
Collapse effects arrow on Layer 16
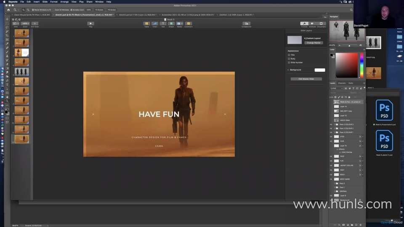click(x=362, y=146)
